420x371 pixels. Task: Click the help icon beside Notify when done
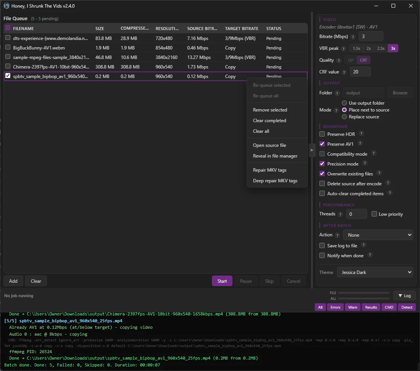click(370, 255)
